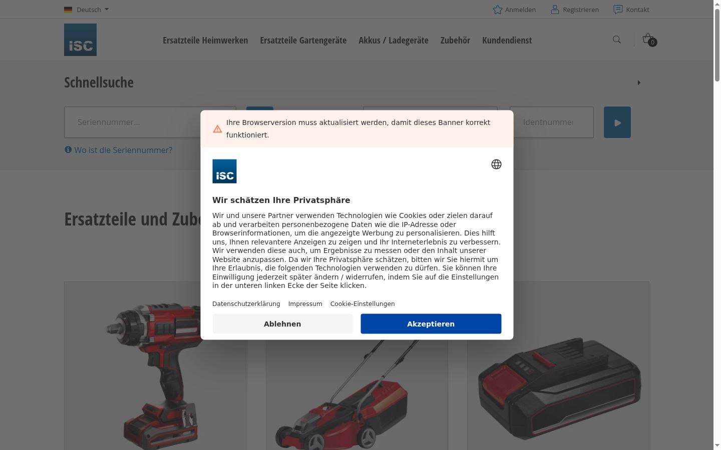Screen dimensions: 721x450
Task: Click the 'Wir schätzen Ihre Privatsphäre' heading
Action: click(x=281, y=200)
